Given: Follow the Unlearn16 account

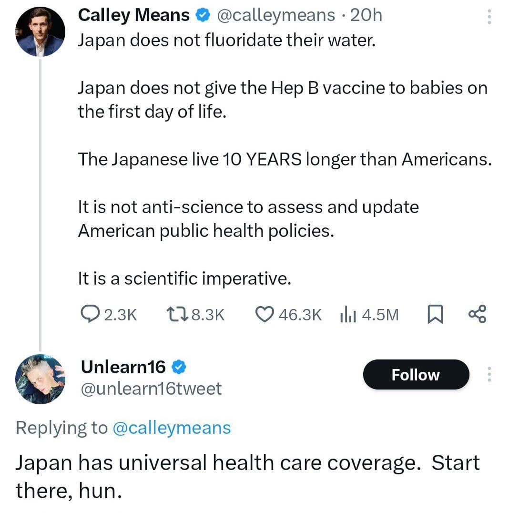Looking at the screenshot, I should tap(416, 374).
